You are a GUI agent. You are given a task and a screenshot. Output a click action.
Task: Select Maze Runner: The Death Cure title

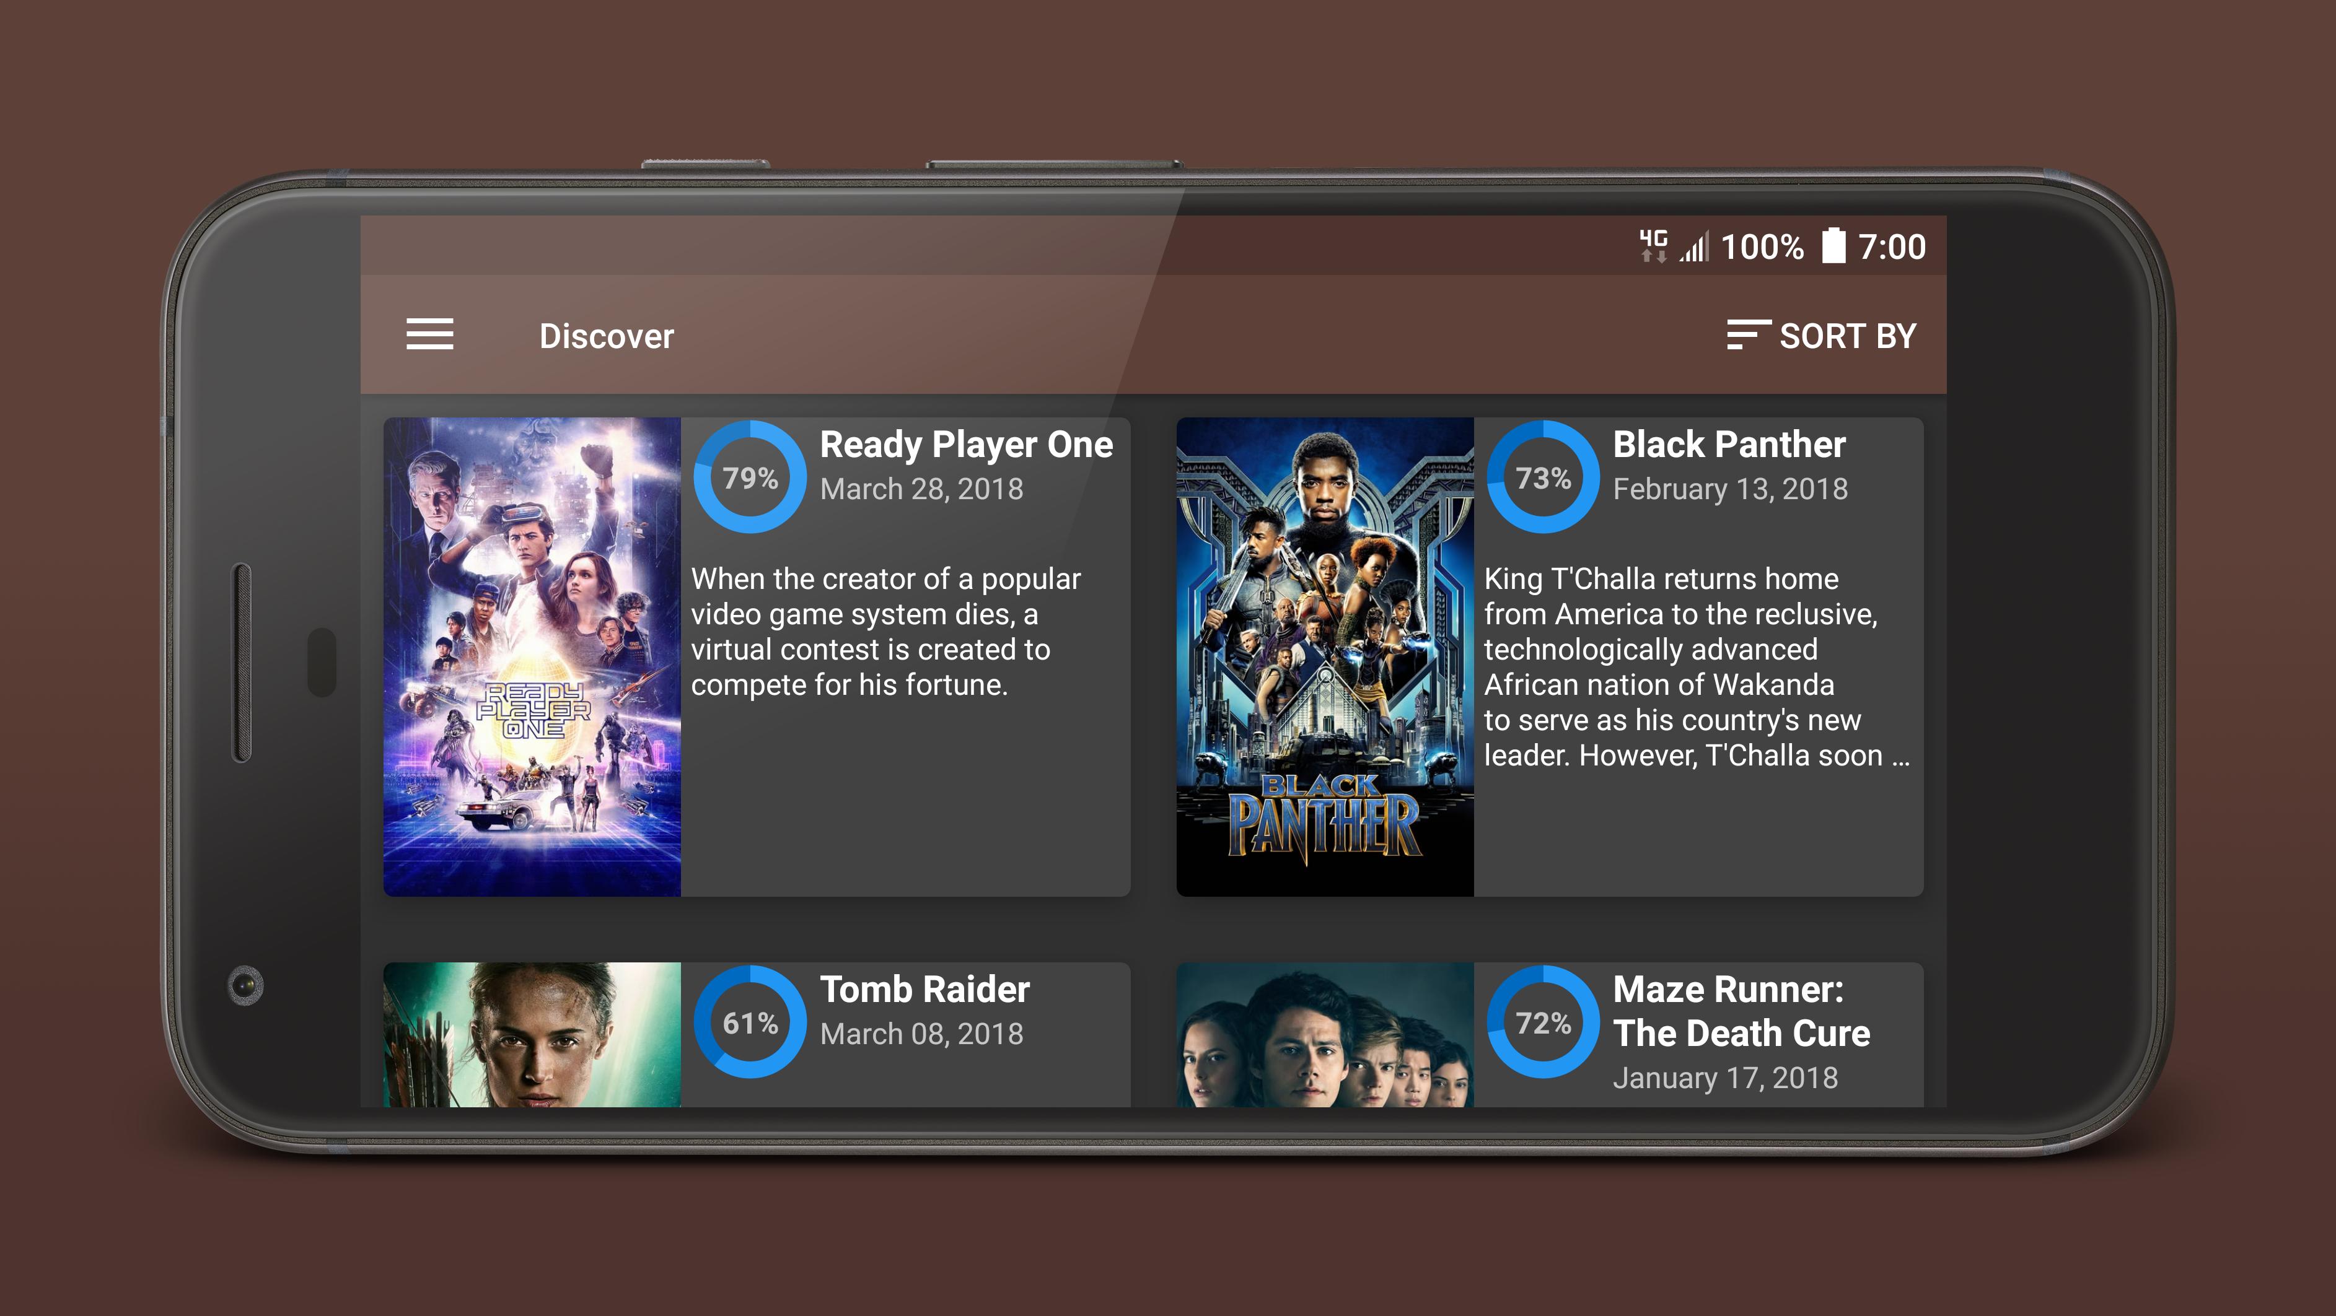(x=1741, y=1011)
